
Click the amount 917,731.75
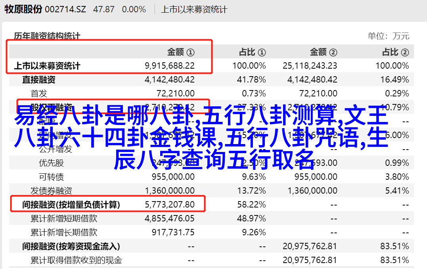coord(173,232)
